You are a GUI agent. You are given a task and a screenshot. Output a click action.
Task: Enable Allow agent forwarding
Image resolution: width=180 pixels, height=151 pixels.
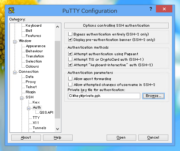click(70, 79)
